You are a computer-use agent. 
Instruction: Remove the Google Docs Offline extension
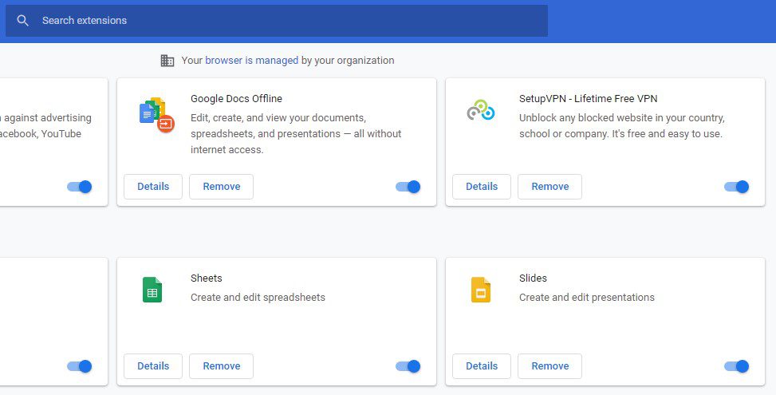221,187
